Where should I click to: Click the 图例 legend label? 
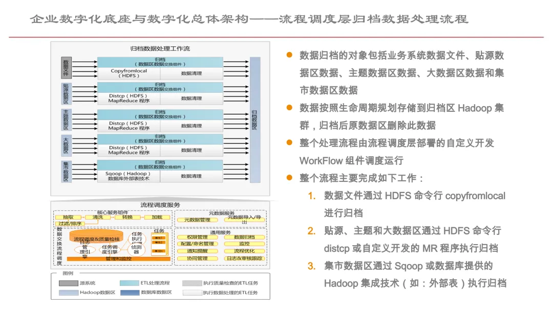click(x=68, y=273)
